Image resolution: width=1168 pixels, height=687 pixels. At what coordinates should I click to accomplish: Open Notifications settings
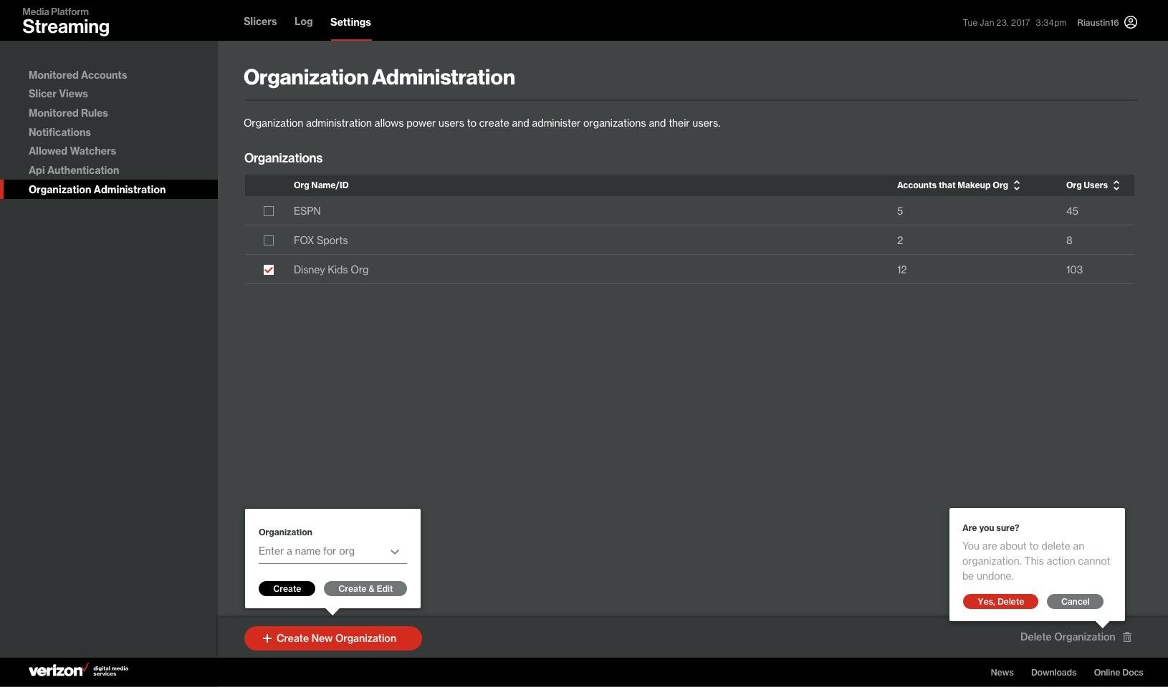(59, 132)
